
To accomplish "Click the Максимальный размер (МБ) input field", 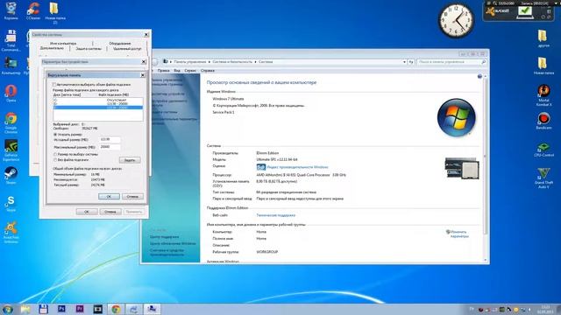I will (110, 147).
